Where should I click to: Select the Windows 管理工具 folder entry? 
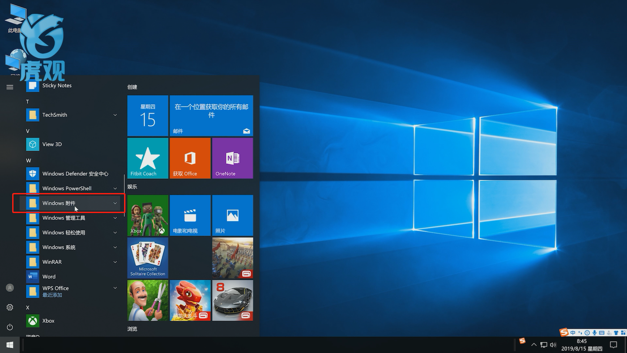click(x=70, y=218)
